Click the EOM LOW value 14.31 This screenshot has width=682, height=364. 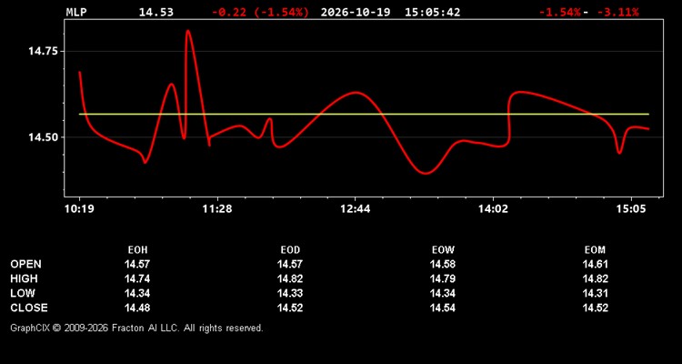595,293
